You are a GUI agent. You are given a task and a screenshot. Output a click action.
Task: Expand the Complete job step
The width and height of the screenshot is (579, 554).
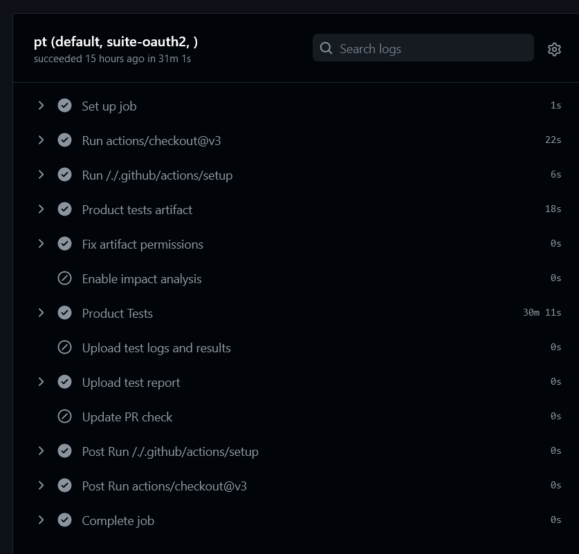point(41,520)
